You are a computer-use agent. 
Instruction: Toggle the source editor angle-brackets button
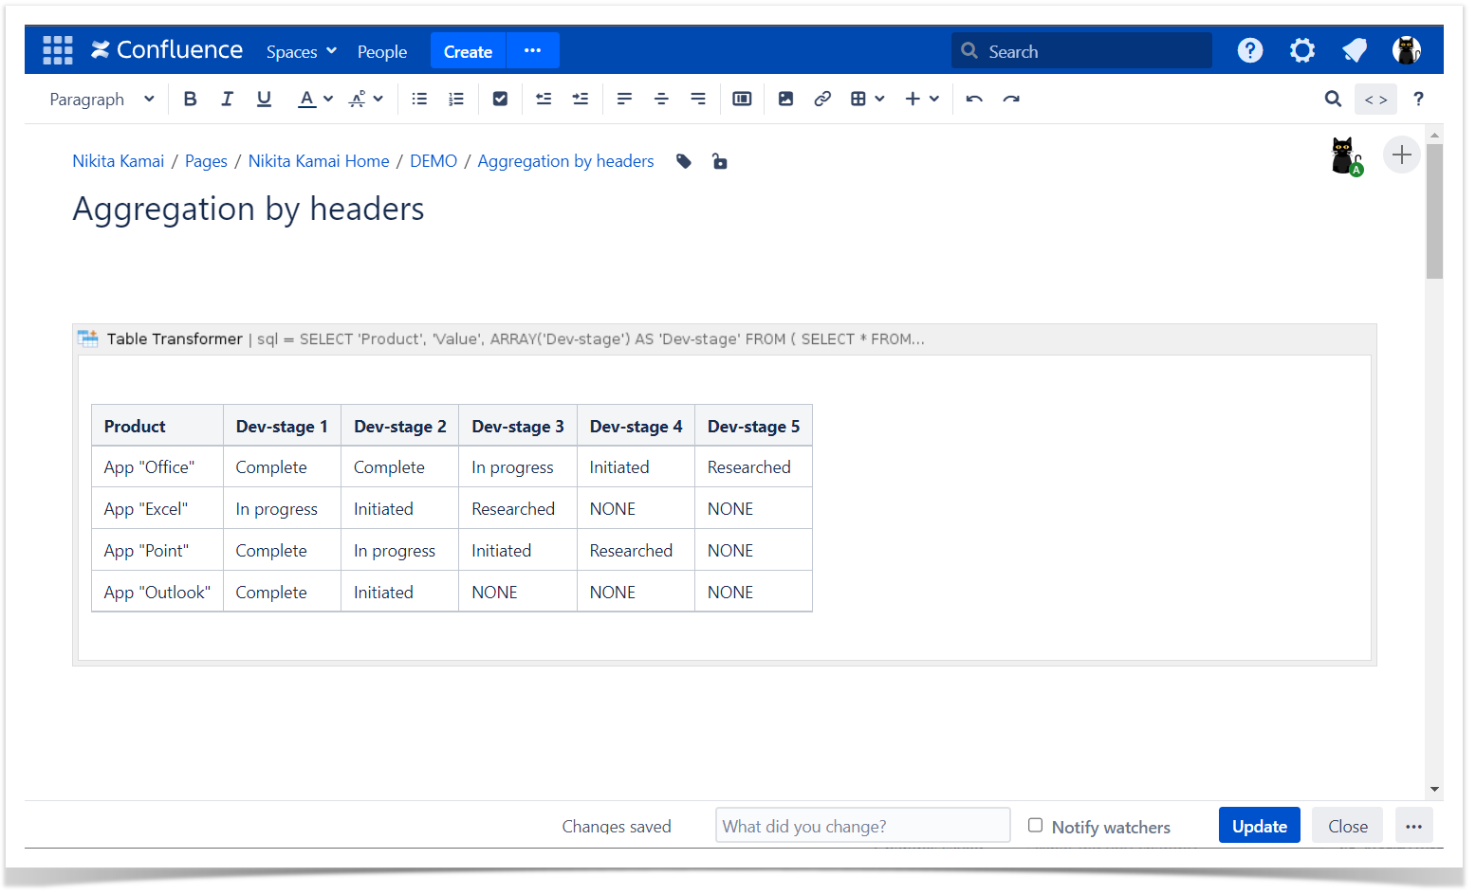pyautogui.click(x=1375, y=99)
